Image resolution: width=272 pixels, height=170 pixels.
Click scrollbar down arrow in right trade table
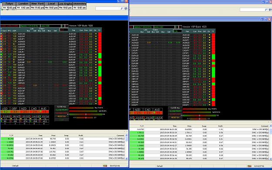click(x=271, y=159)
